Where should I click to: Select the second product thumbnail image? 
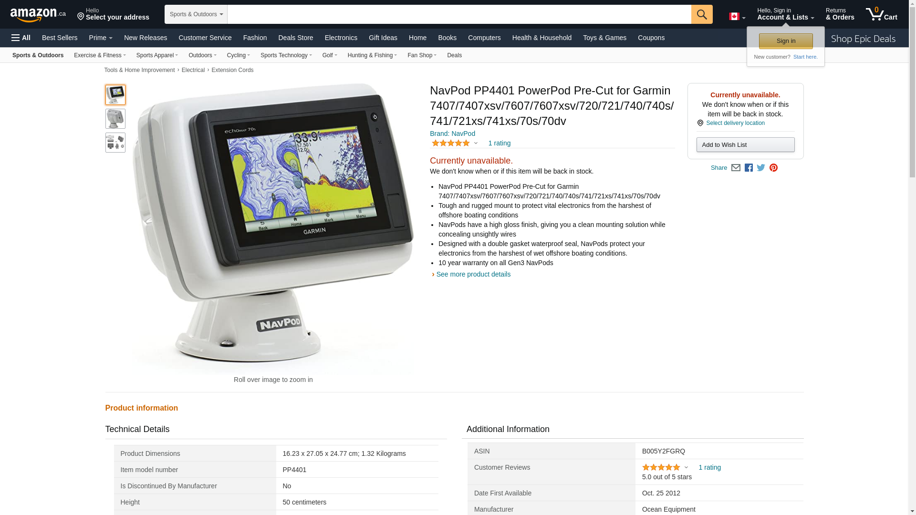pos(115,119)
